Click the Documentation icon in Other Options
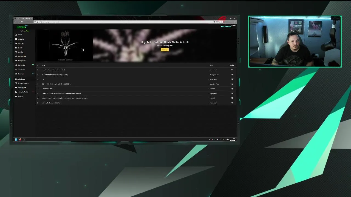This screenshot has height=197, width=351. pyautogui.click(x=16, y=83)
